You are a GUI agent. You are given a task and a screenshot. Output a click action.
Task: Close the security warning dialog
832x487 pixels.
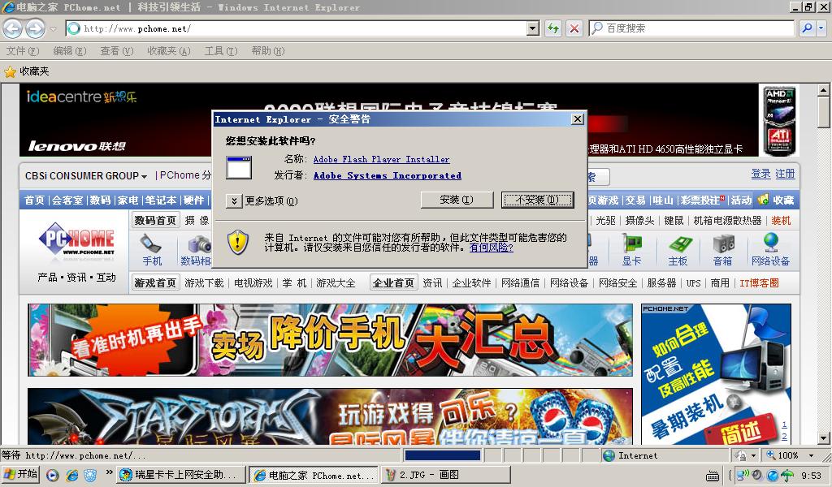[x=578, y=119]
